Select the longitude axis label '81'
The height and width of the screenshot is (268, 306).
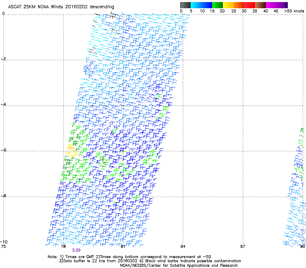(123, 247)
